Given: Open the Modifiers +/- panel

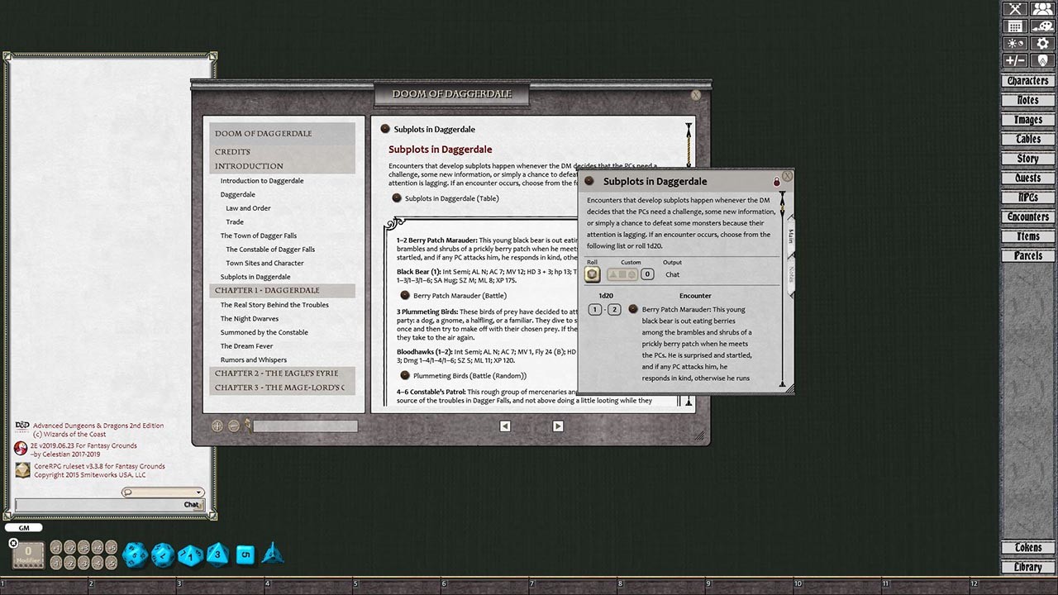Looking at the screenshot, I should point(1014,60).
